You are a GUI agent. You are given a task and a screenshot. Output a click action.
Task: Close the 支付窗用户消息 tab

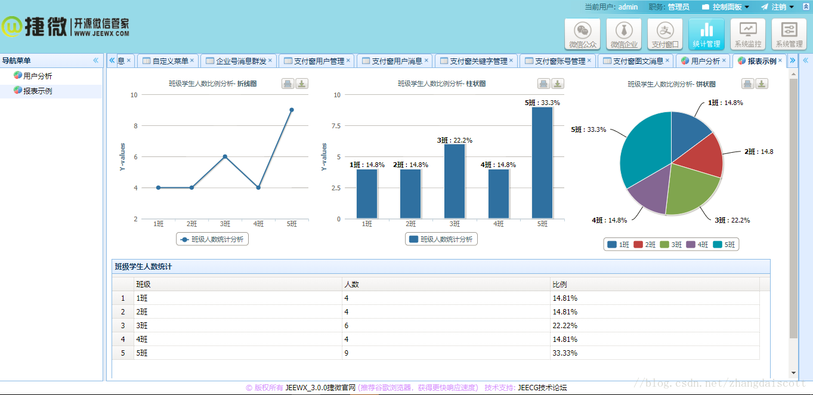426,60
